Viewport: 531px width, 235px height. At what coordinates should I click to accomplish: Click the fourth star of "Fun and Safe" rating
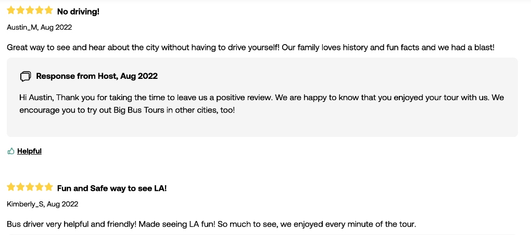coord(39,187)
